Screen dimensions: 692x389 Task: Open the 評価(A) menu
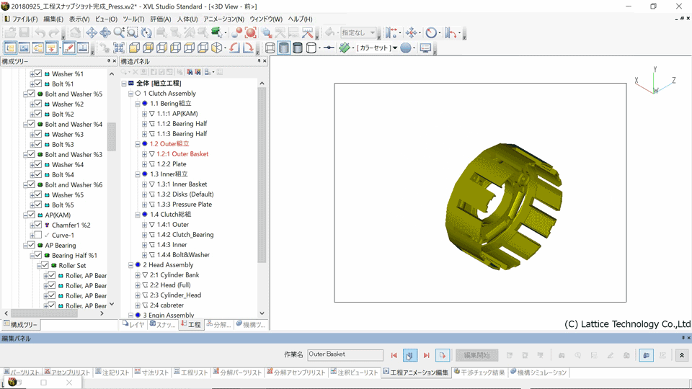161,19
